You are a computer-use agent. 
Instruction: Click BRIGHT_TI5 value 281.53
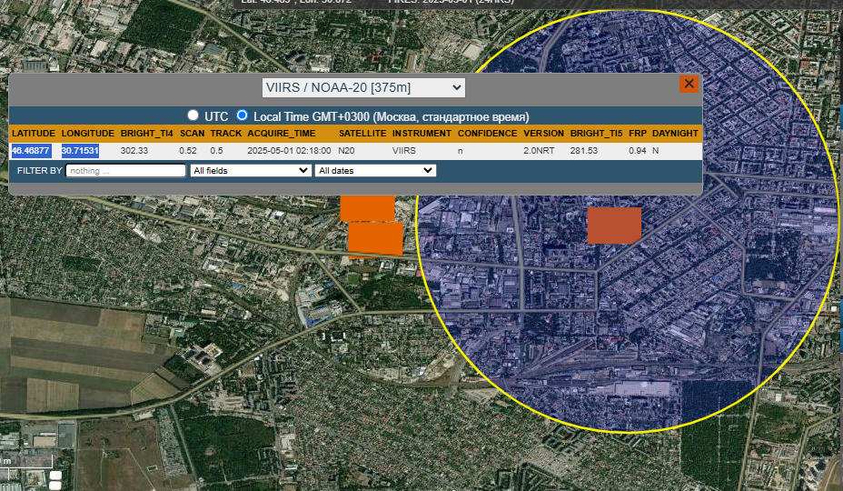tap(584, 151)
